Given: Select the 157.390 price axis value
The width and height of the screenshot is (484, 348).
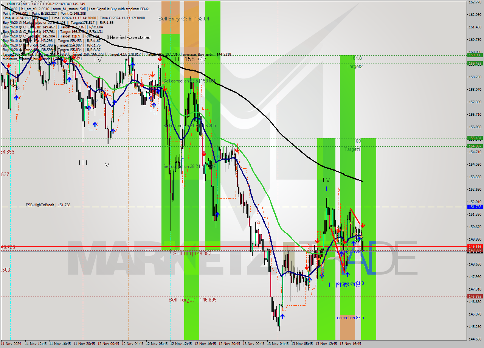Looking at the screenshot, I should point(475,102).
